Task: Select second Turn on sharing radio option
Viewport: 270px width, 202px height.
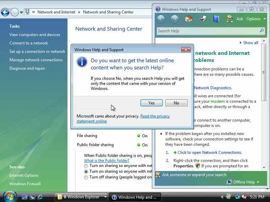Action: [x=86, y=172]
